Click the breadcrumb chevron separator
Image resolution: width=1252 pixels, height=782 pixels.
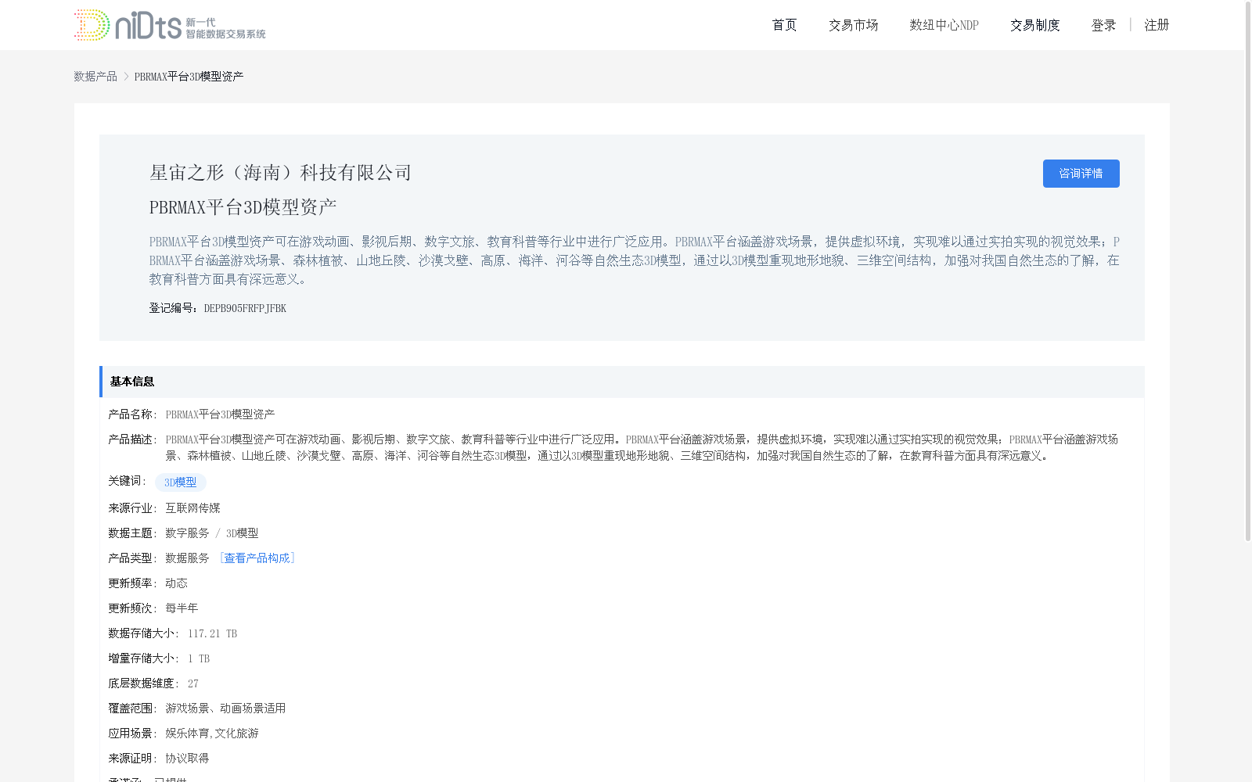click(126, 77)
